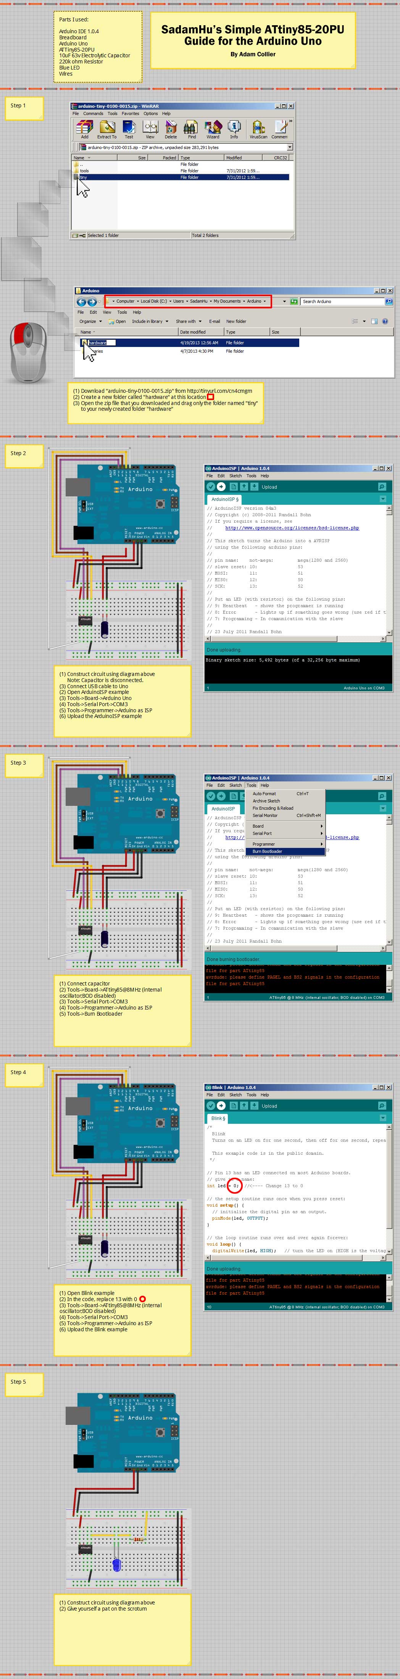
Task: Click the Forward arrow in Arduino Explorer window
Action: point(92,302)
